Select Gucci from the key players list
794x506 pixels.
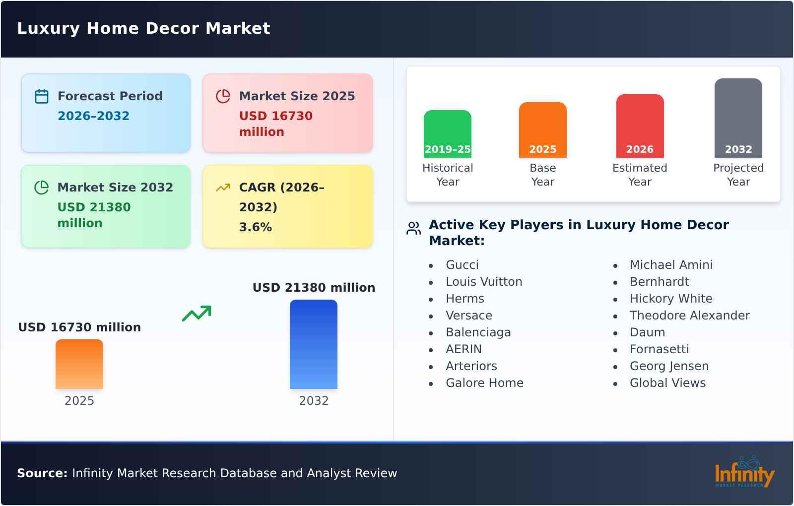point(462,264)
